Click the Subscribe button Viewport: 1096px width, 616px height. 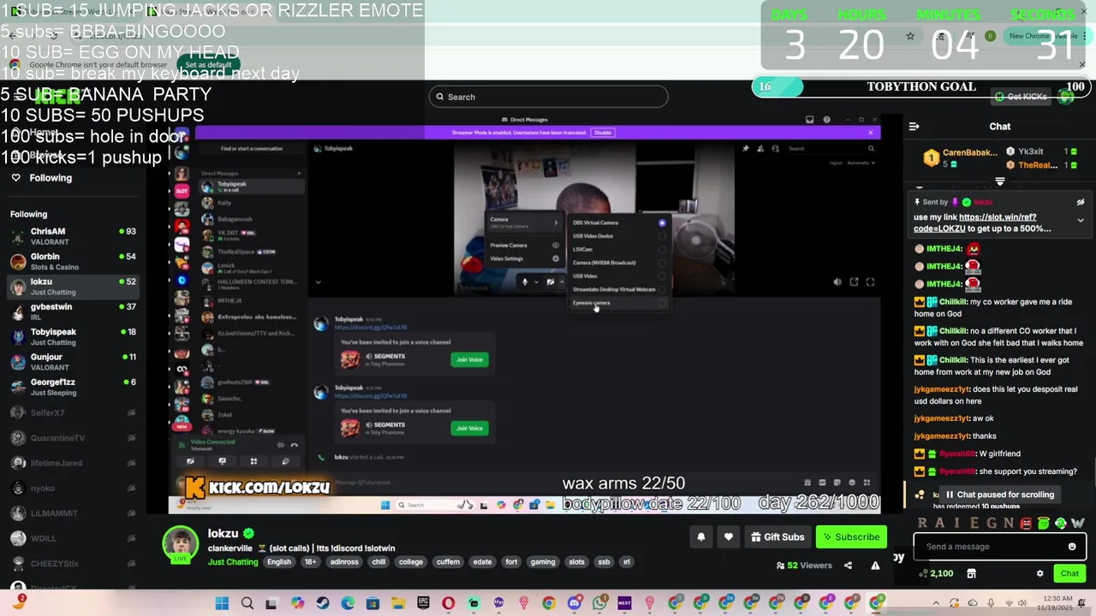850,537
